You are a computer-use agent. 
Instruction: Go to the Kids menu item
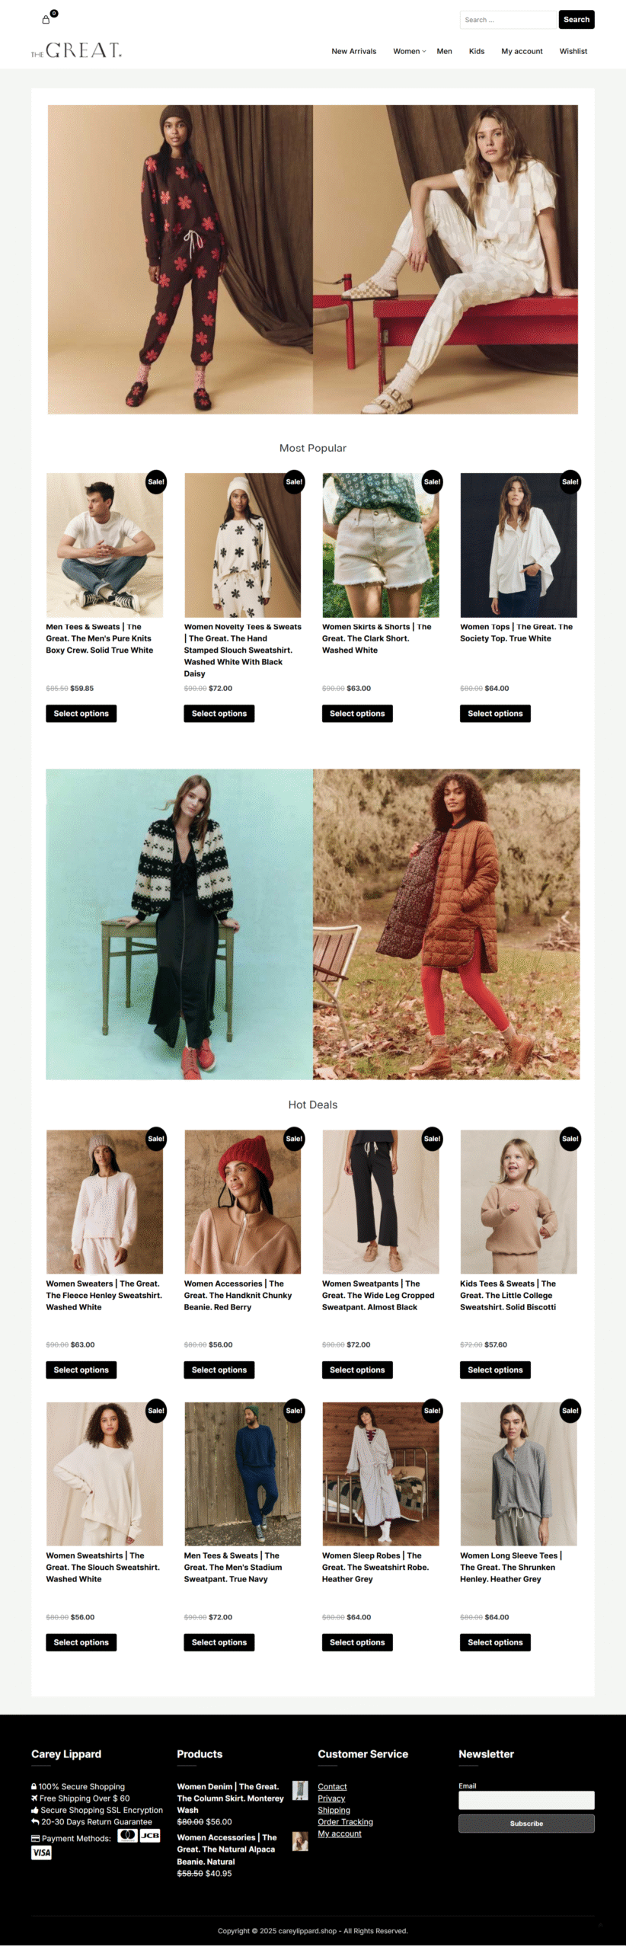(x=477, y=51)
